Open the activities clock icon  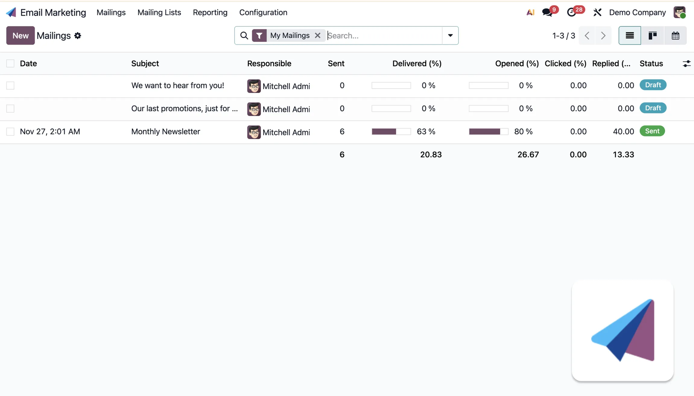tap(571, 12)
